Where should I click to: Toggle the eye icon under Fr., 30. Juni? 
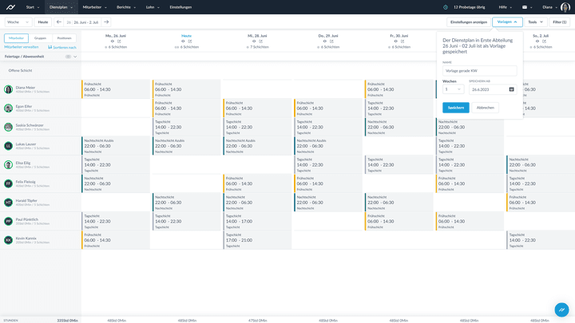(395, 41)
